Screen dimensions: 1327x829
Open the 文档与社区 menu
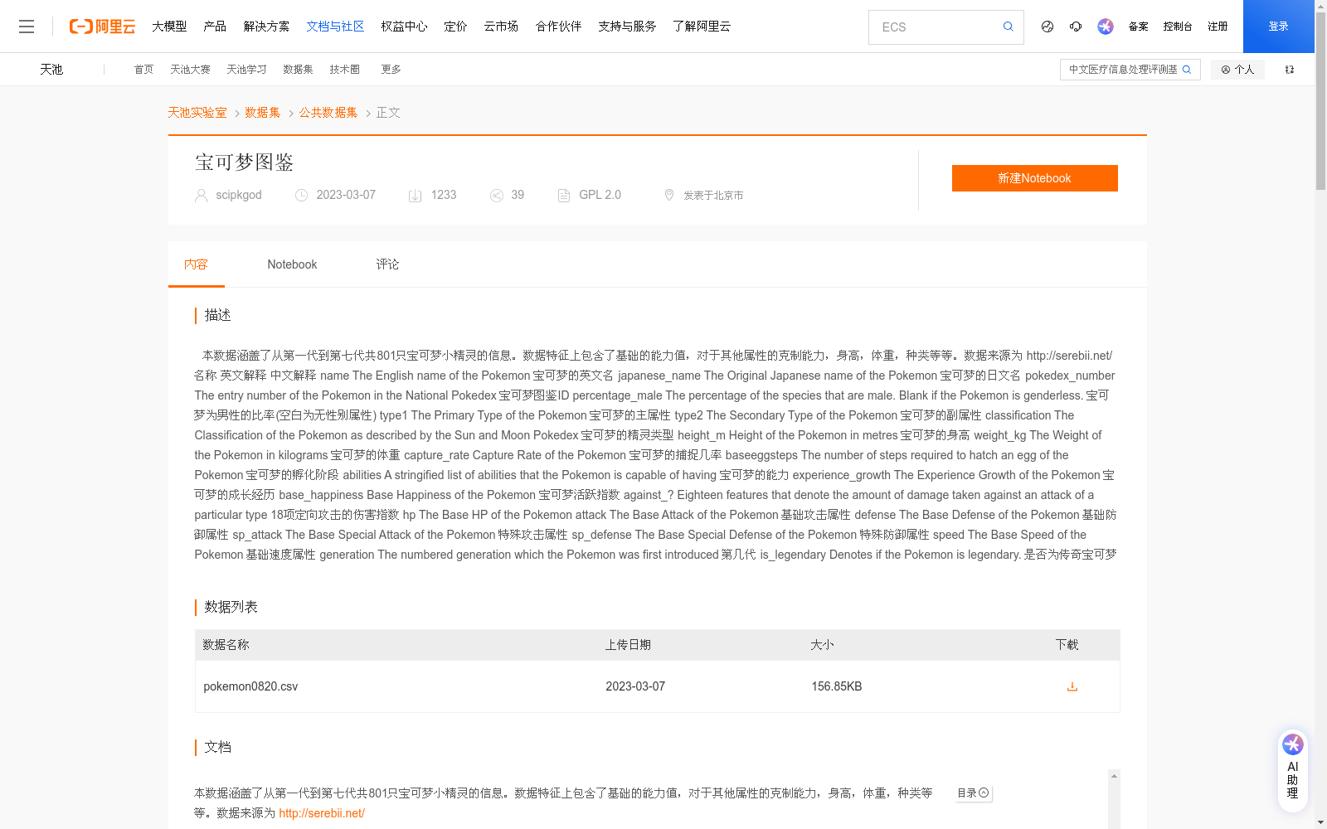click(335, 27)
